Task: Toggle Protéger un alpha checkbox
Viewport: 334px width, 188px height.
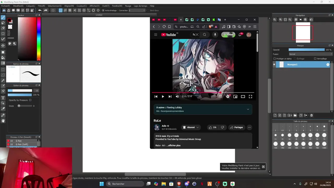Action: coord(275,59)
